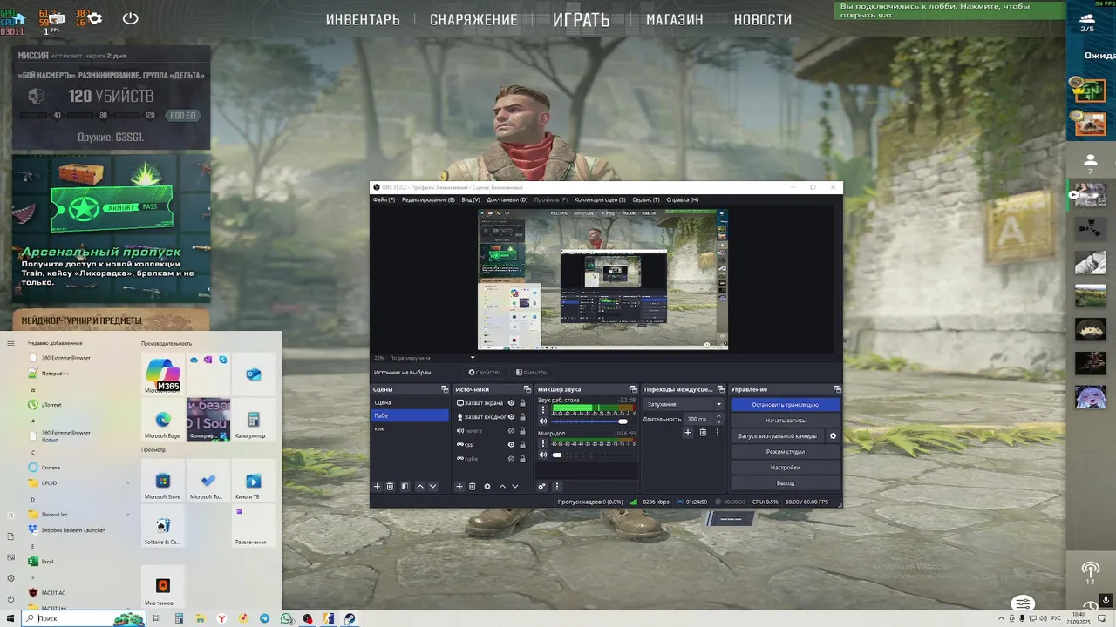
Task: Toggle lock on пабе source
Action: point(523,459)
